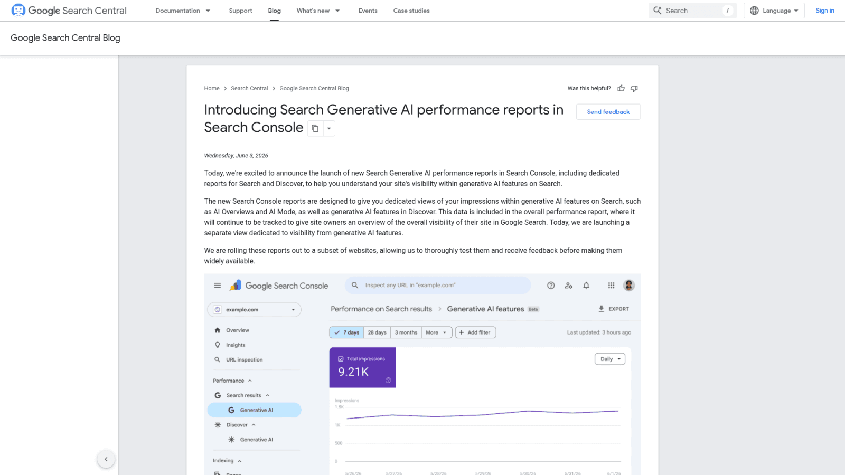845x475 pixels.
Task: Select the 3 months date filter
Action: click(x=406, y=332)
